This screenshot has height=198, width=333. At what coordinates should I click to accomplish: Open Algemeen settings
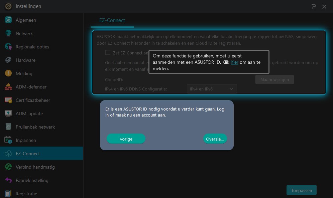click(41, 20)
